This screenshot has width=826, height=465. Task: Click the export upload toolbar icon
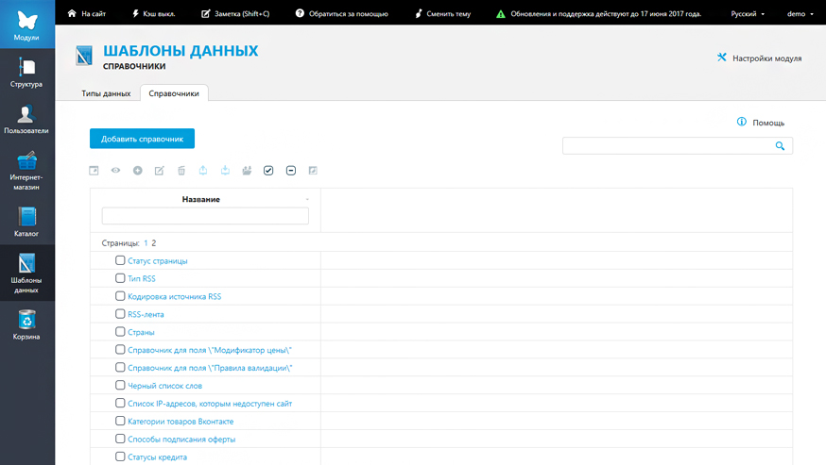pos(203,170)
